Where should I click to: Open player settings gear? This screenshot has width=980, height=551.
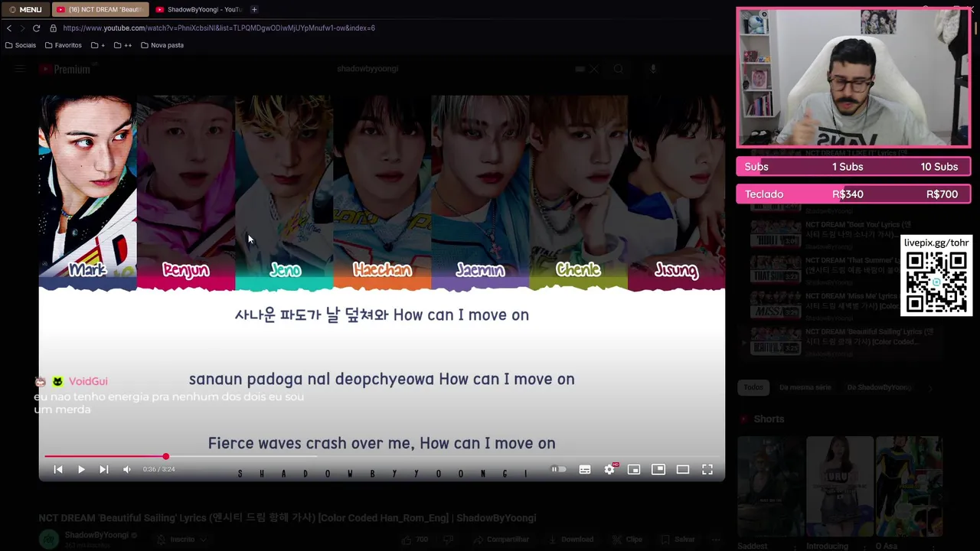click(609, 469)
